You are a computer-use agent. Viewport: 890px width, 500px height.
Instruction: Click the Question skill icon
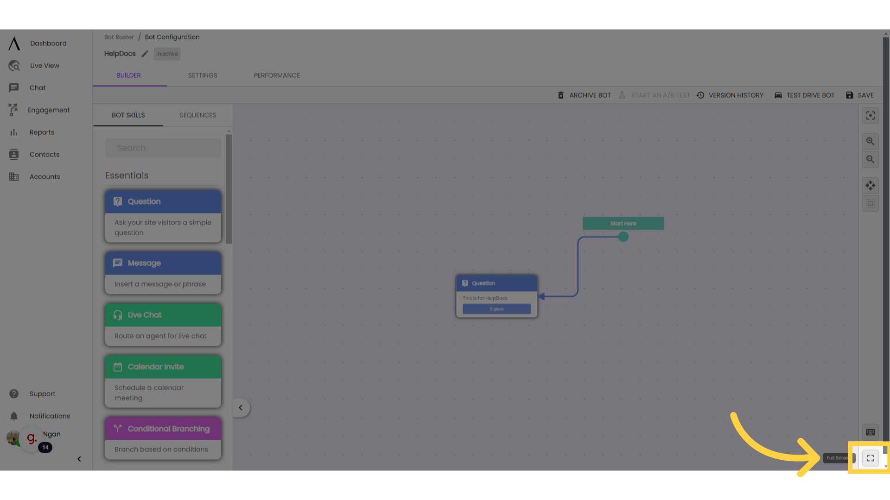point(117,201)
